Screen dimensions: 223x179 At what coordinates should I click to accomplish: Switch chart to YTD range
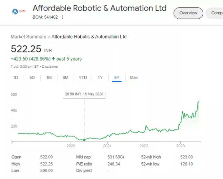click(x=83, y=78)
